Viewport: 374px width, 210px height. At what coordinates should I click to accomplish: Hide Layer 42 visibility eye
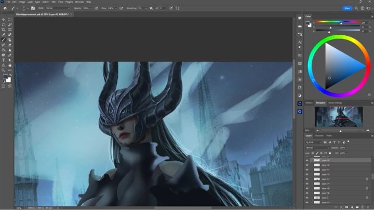click(307, 160)
